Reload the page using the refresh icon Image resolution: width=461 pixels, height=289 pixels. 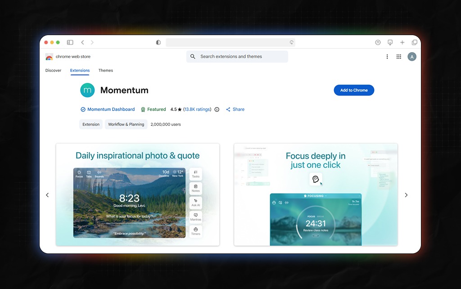coord(291,42)
